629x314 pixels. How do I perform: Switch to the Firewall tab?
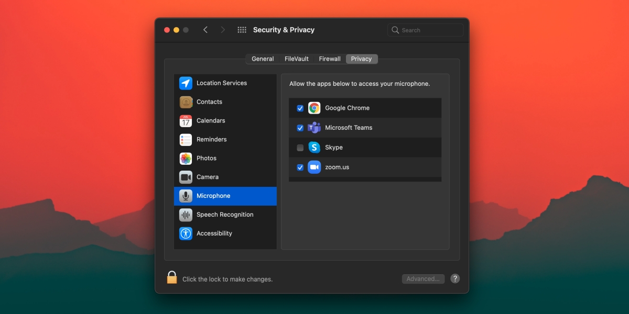point(330,59)
